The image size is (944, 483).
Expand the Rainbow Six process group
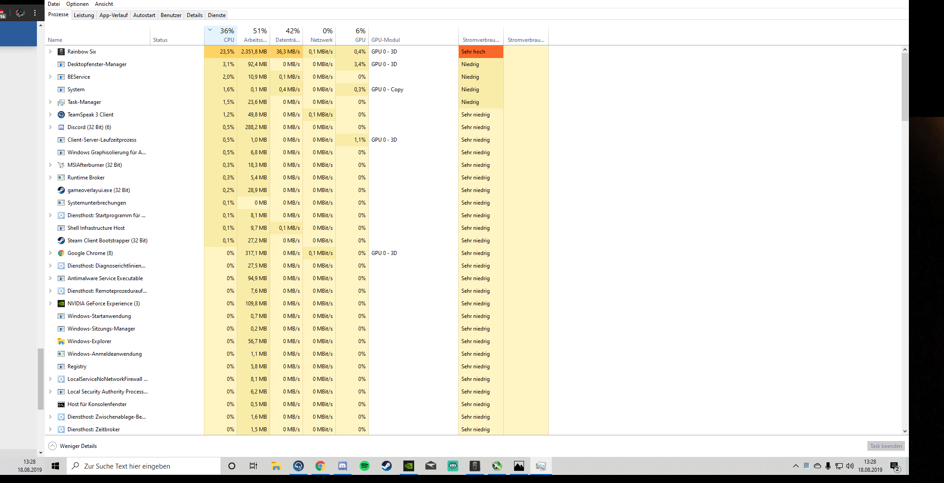tap(50, 52)
